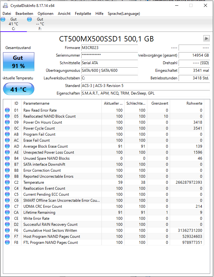Click status orb of Erase Fail Count

coord(7,140)
